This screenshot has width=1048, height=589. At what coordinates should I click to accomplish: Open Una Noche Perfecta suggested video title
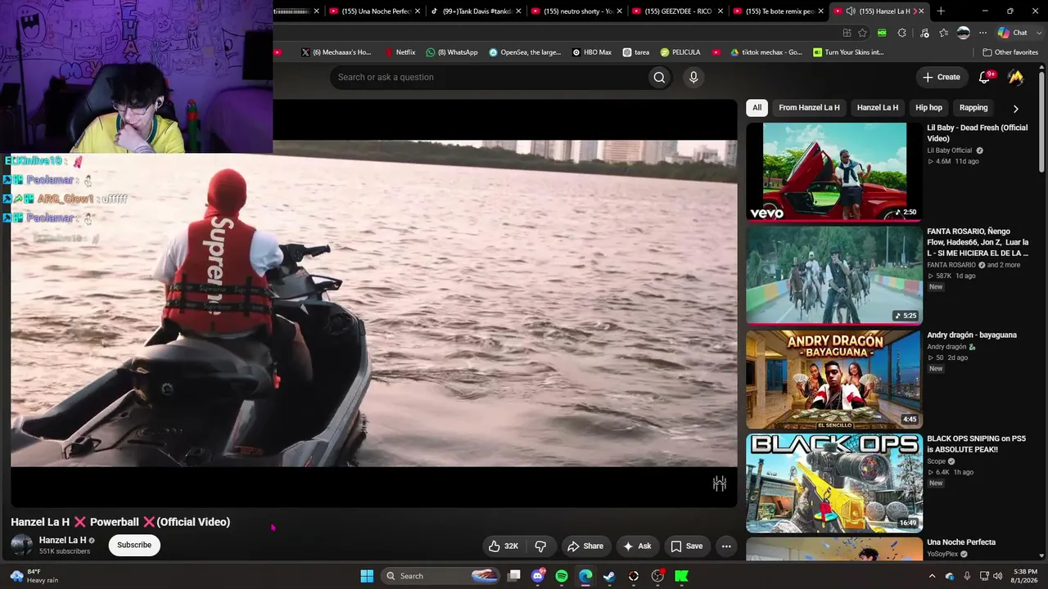961,542
